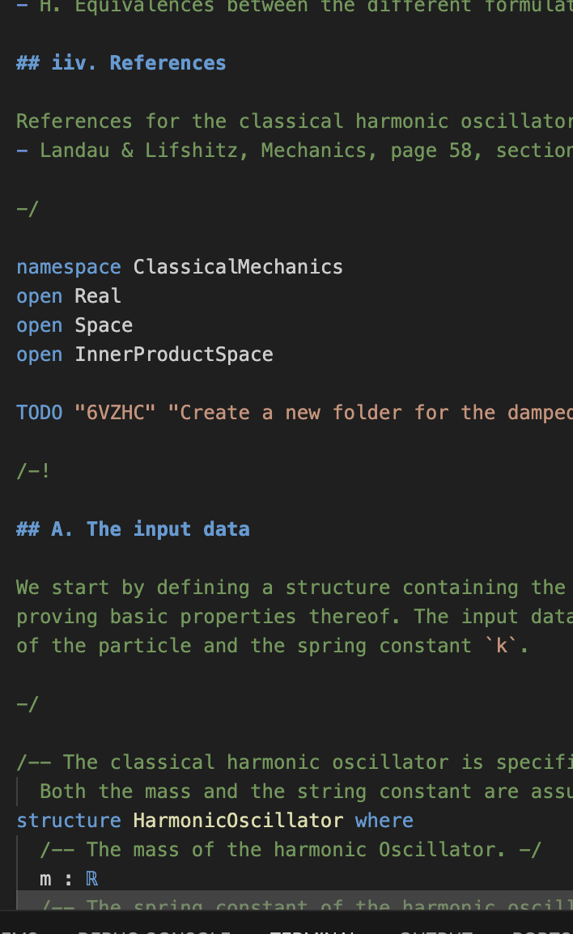573x934 pixels.
Task: Place cursor on ClassicalMechanics namespace name
Action: point(238,267)
